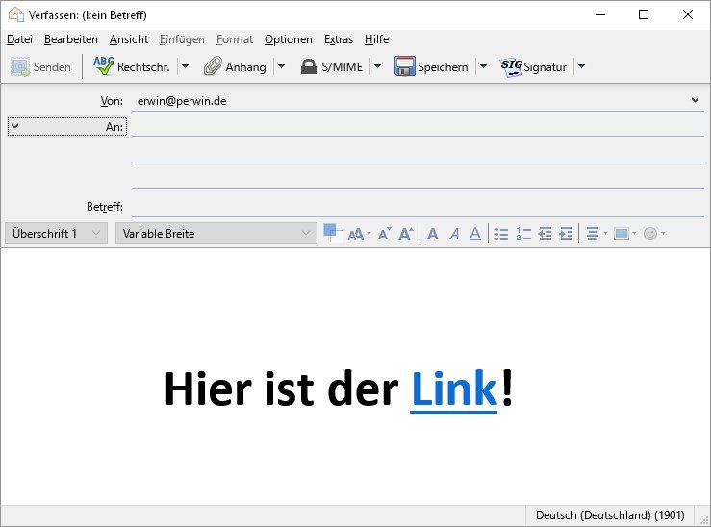Toggle underline formatting
This screenshot has height=527, width=711.
474,234
